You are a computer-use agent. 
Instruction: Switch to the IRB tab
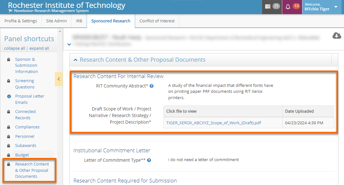79,21
